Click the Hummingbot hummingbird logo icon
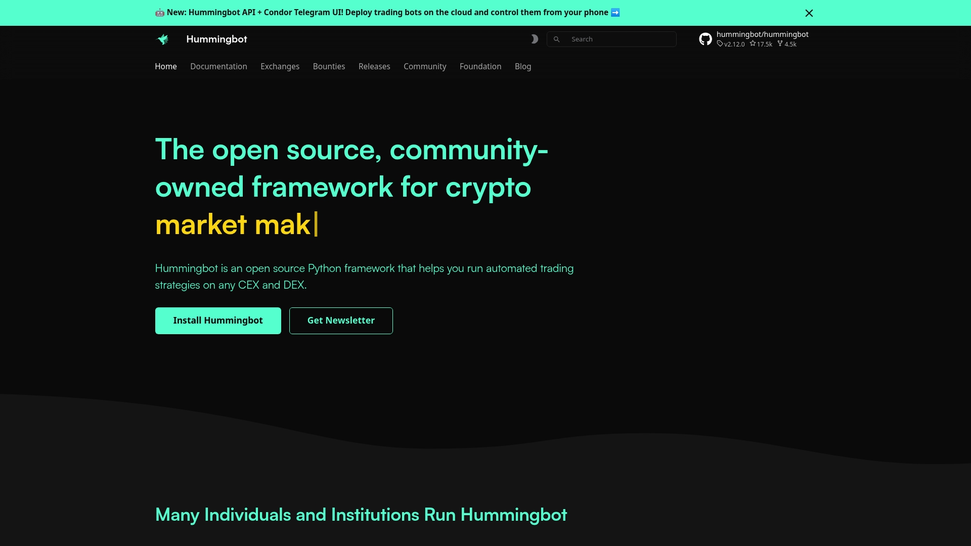This screenshot has width=971, height=546. (x=163, y=39)
